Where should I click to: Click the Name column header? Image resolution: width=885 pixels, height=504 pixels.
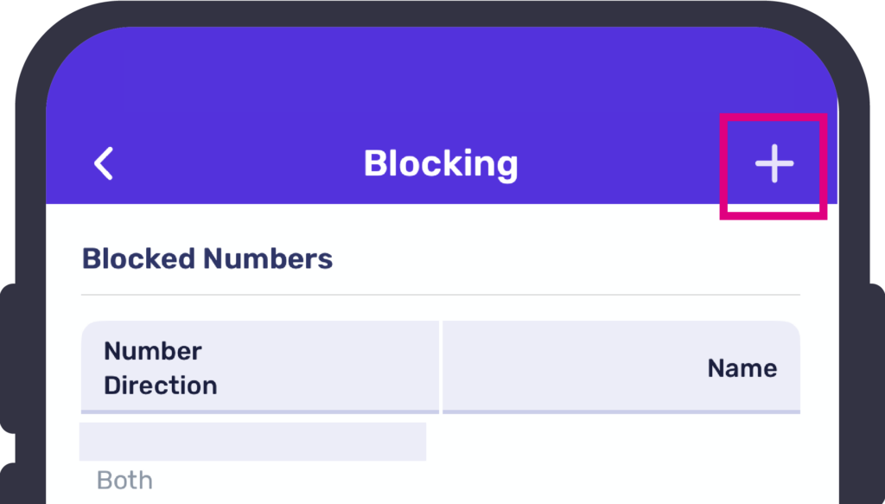point(742,368)
